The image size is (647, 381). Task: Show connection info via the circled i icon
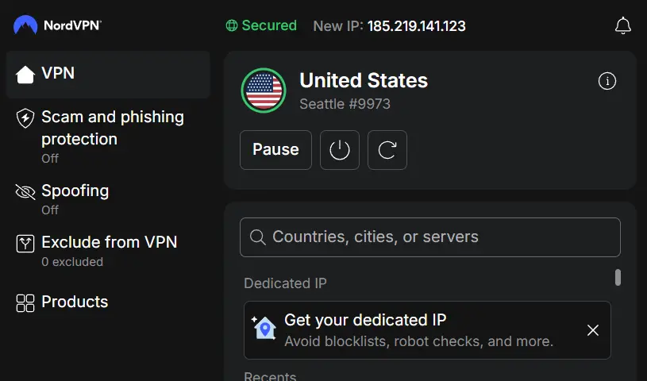pos(607,81)
